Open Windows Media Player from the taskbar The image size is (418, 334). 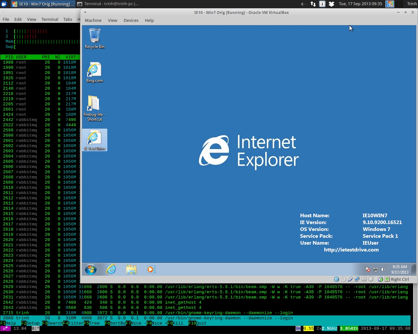151,269
